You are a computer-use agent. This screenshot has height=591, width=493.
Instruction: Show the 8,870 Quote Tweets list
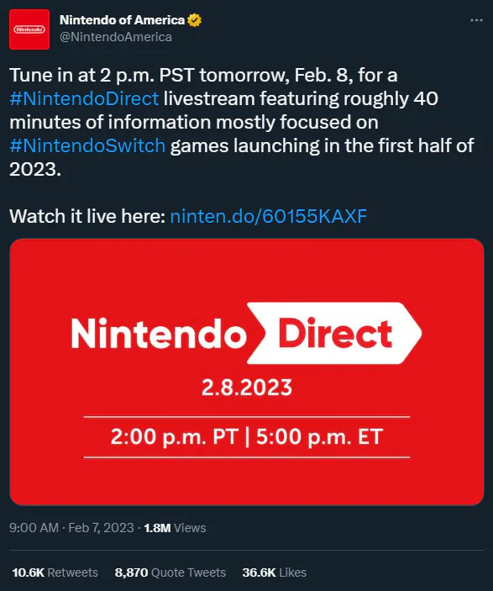coord(170,573)
